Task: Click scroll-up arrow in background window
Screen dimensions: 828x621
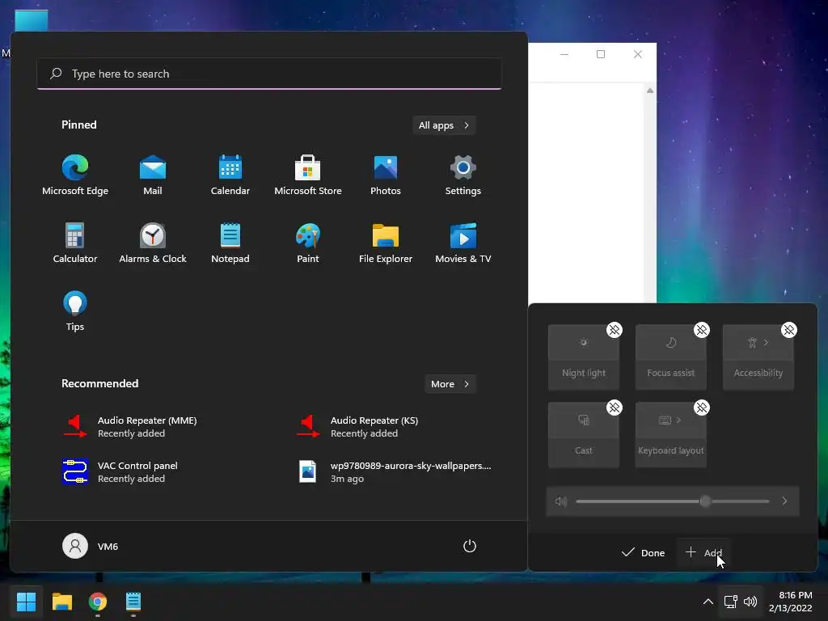Action: [650, 91]
